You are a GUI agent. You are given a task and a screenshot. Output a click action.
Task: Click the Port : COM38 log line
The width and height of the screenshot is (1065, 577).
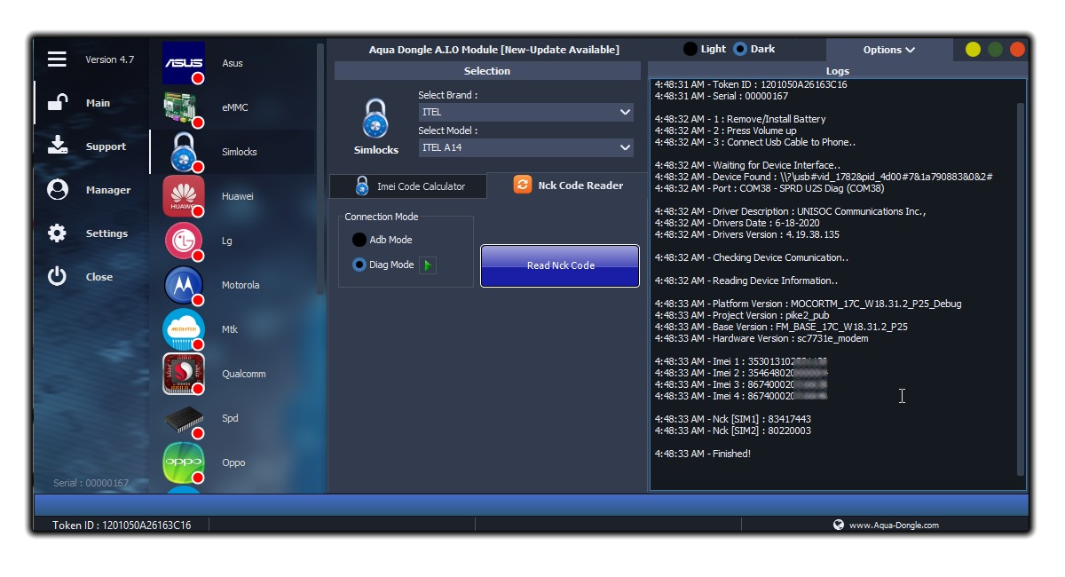[x=769, y=188]
